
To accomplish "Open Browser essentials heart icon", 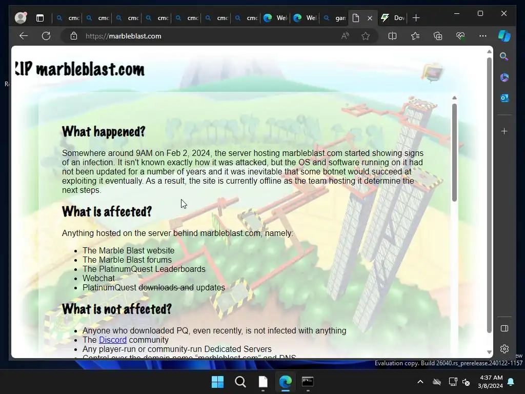I will (x=460, y=36).
